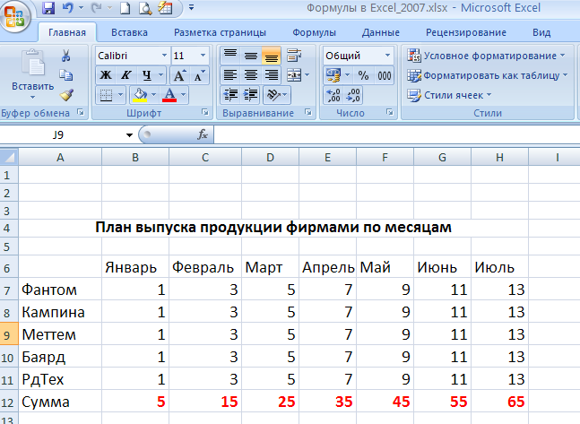
Task: Open the round Office button menu
Action: [x=15, y=16]
